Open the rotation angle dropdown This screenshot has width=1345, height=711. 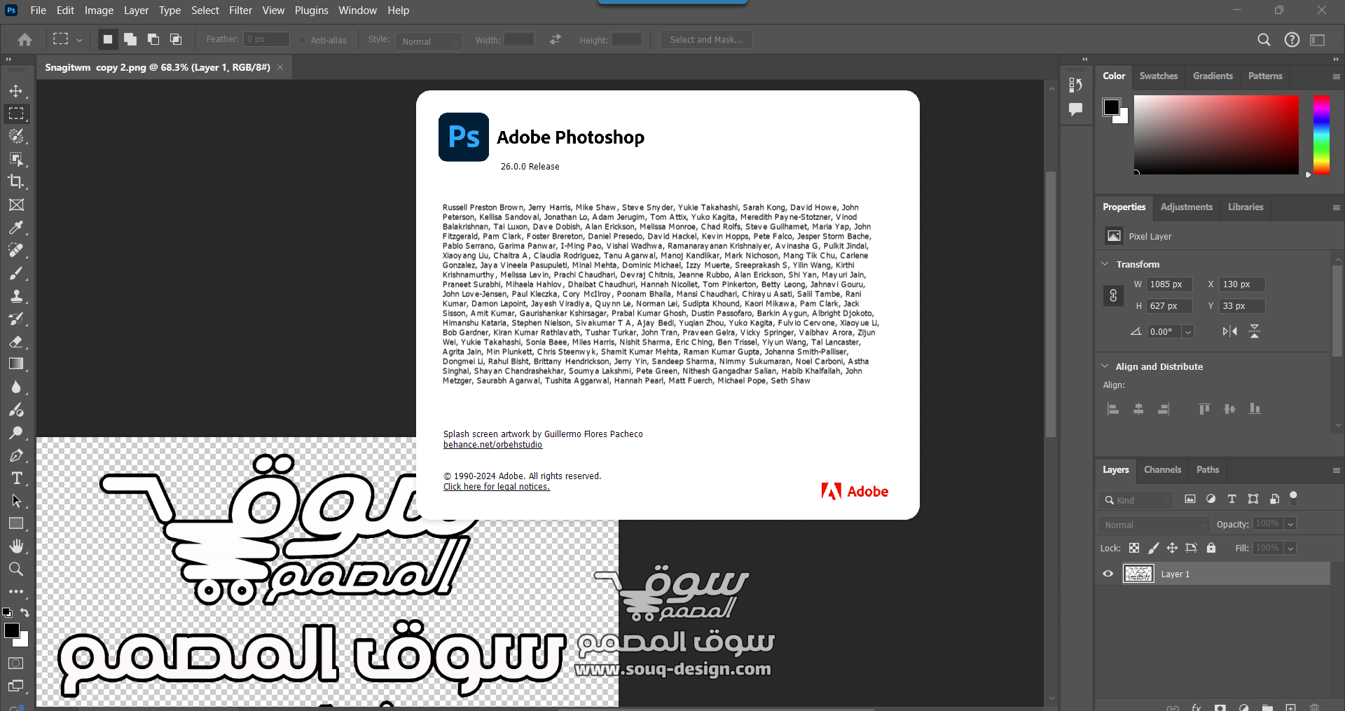[1188, 332]
